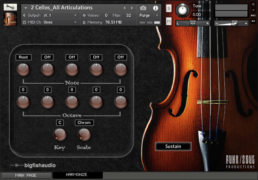
Task: Expand the instrument name dropdown arrow
Action: 26,8
